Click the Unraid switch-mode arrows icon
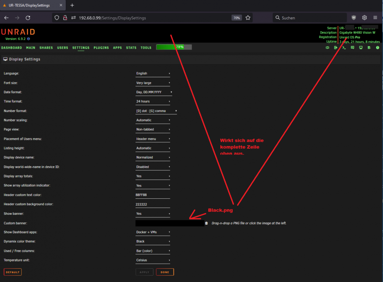The height and width of the screenshot is (282, 383). tap(327, 47)
